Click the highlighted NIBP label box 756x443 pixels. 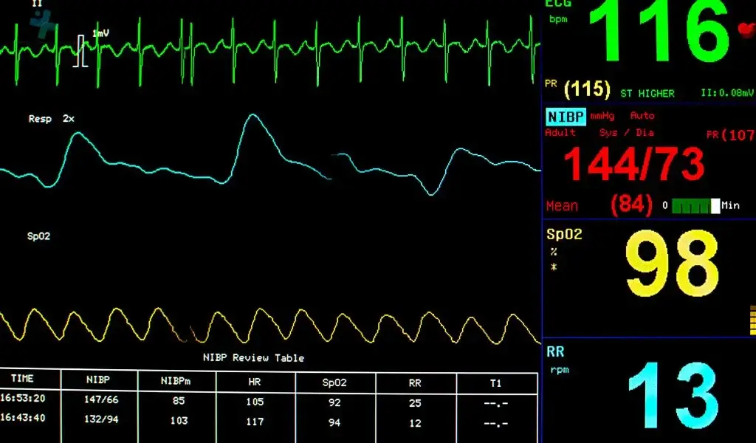coord(566,117)
